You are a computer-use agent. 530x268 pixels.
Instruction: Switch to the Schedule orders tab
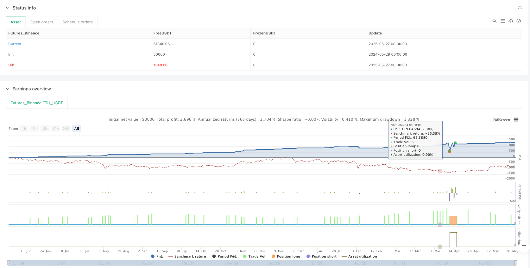pos(78,22)
